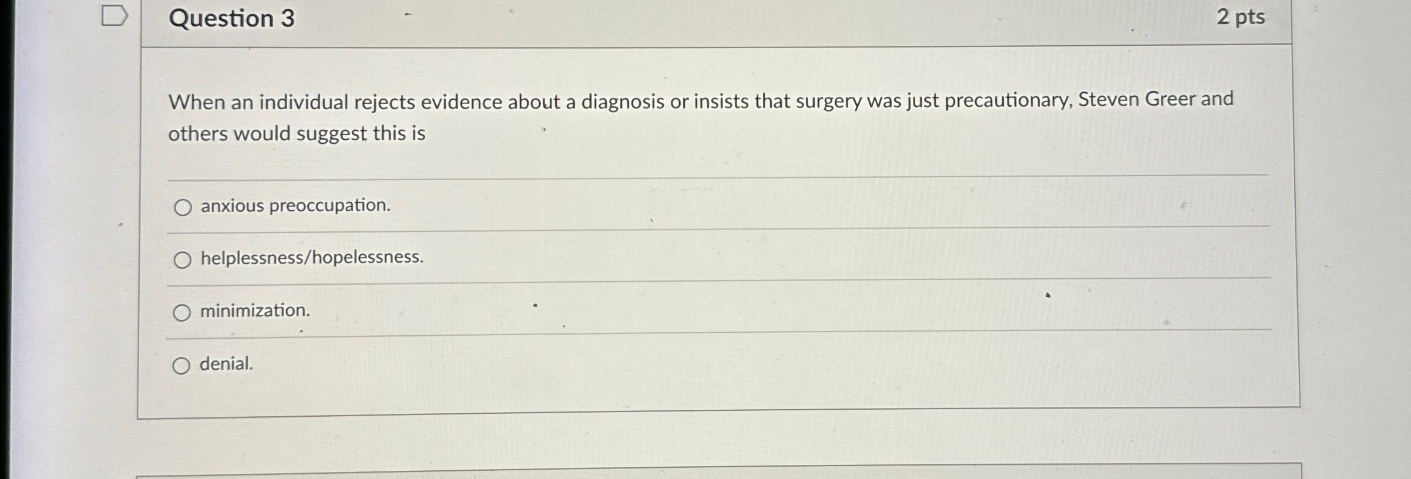The height and width of the screenshot is (479, 1411).
Task: Select the radio button for helplessness/hopelessness
Action: 183,258
